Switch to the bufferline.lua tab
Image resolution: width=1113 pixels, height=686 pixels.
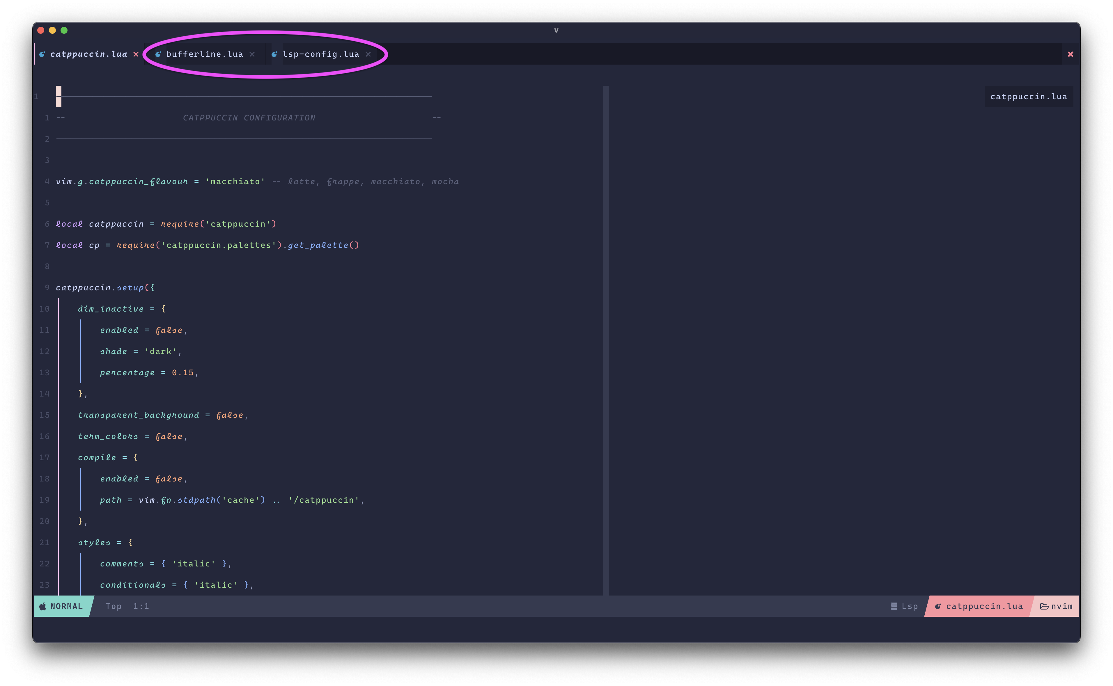(205, 54)
